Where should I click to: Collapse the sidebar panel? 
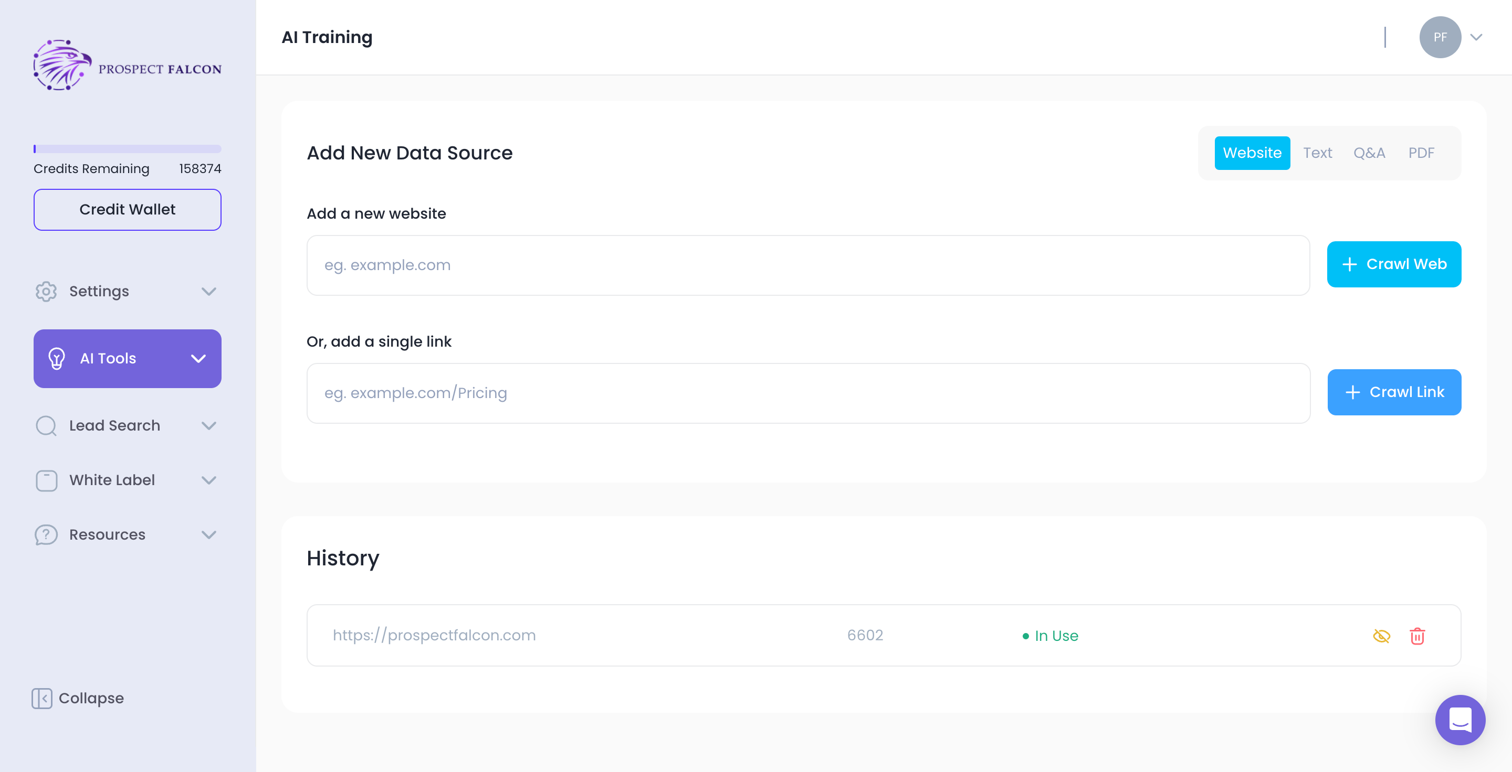pyautogui.click(x=78, y=698)
